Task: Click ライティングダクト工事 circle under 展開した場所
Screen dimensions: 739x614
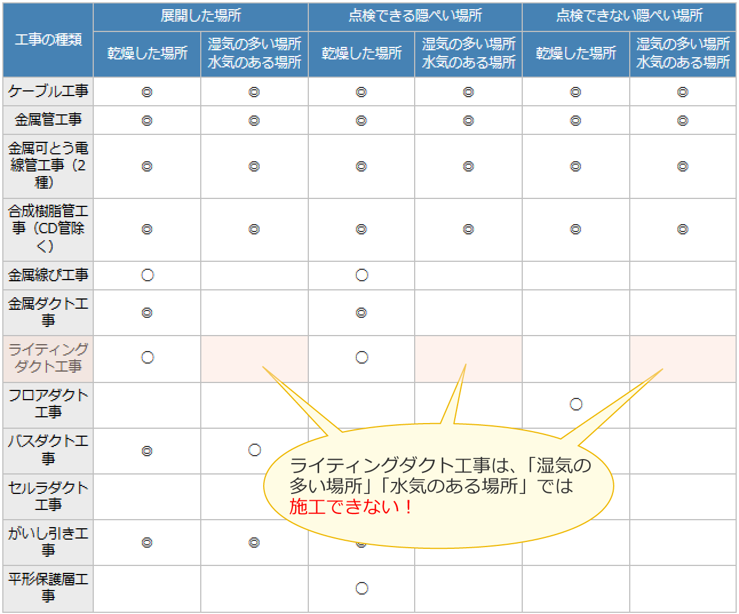Action: coord(147,358)
